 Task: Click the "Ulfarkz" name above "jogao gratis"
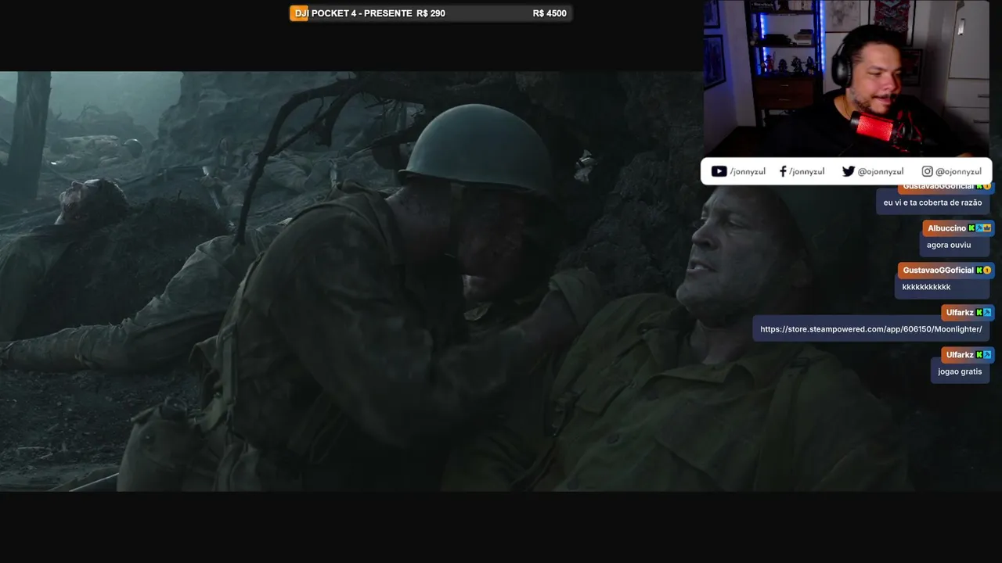coord(960,355)
